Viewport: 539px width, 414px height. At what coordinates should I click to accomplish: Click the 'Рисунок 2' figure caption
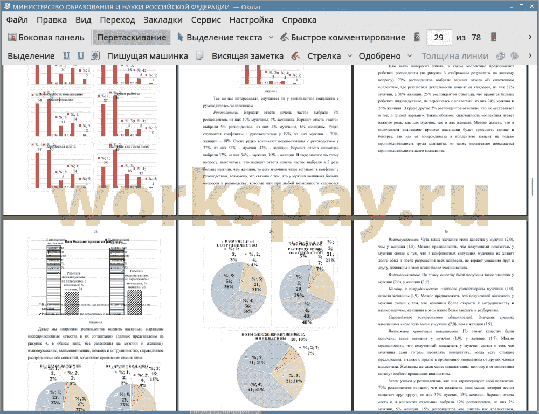[x=271, y=92]
